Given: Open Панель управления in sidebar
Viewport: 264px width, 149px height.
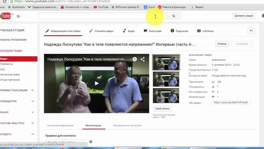Looking at the screenshot, I should [13, 40].
